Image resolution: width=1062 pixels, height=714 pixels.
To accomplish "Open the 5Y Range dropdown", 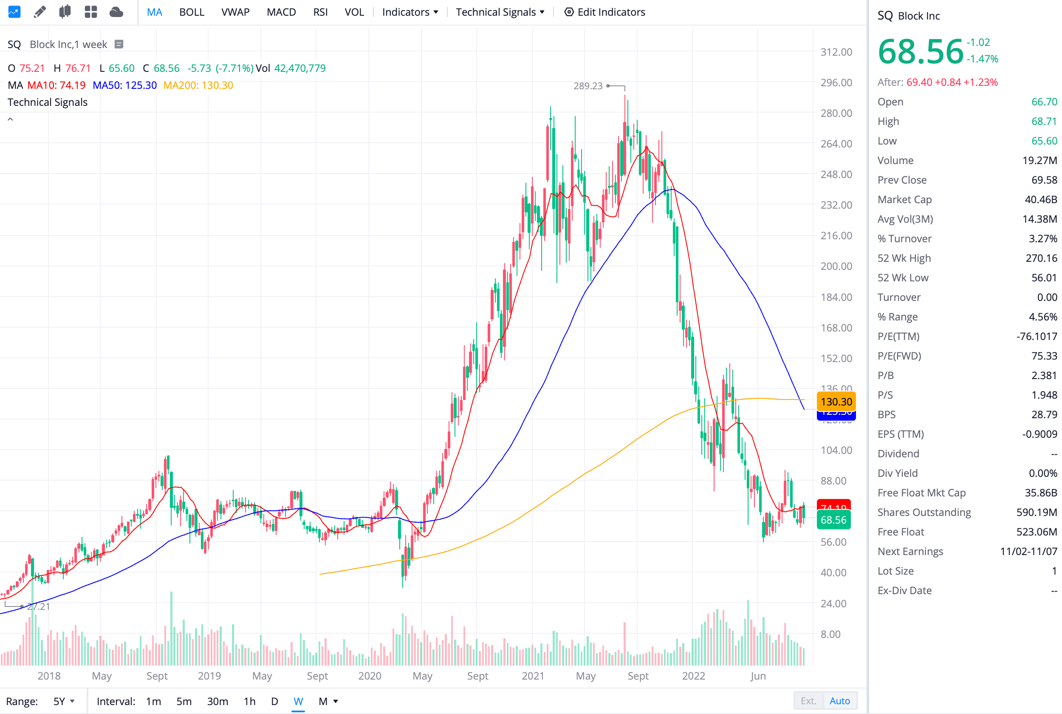I will 64,701.
